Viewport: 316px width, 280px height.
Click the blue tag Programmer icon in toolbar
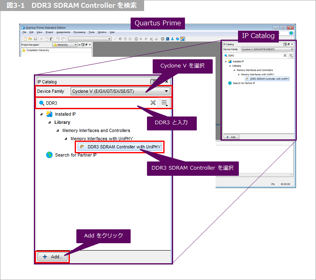(177, 39)
